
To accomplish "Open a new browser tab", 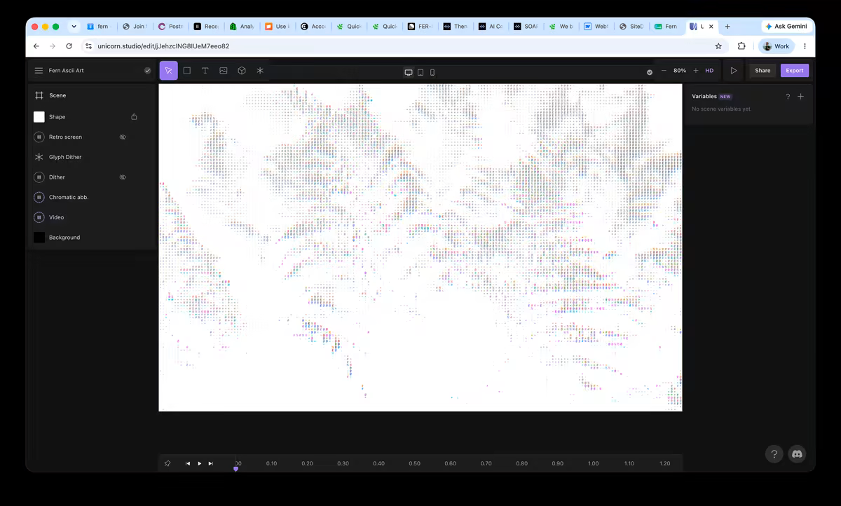I will [x=727, y=27].
